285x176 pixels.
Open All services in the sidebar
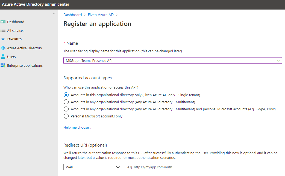click(x=16, y=31)
